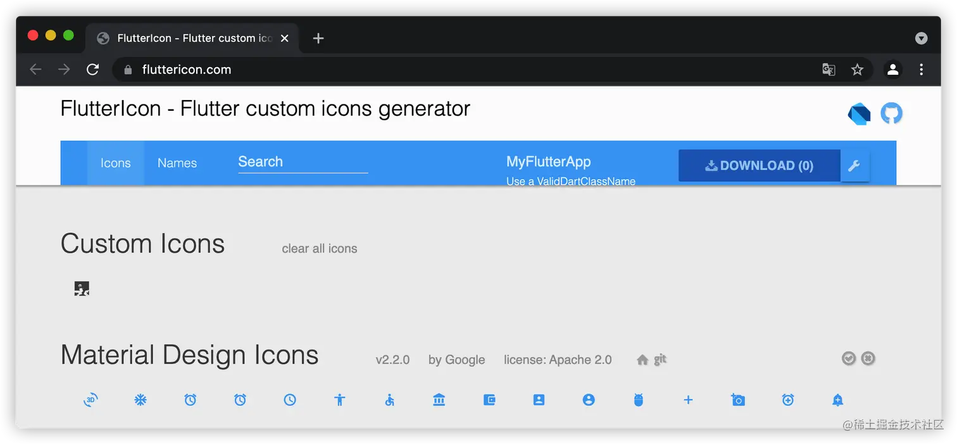Go back in browser history
The image size is (957, 444).
[35, 70]
